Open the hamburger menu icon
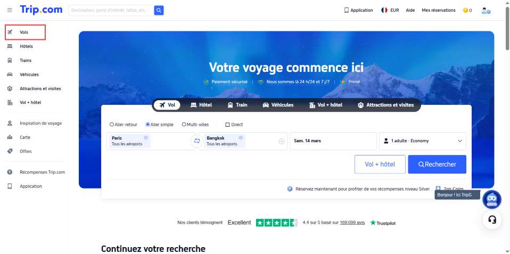Viewport: 510px width, 254px height. point(10,10)
